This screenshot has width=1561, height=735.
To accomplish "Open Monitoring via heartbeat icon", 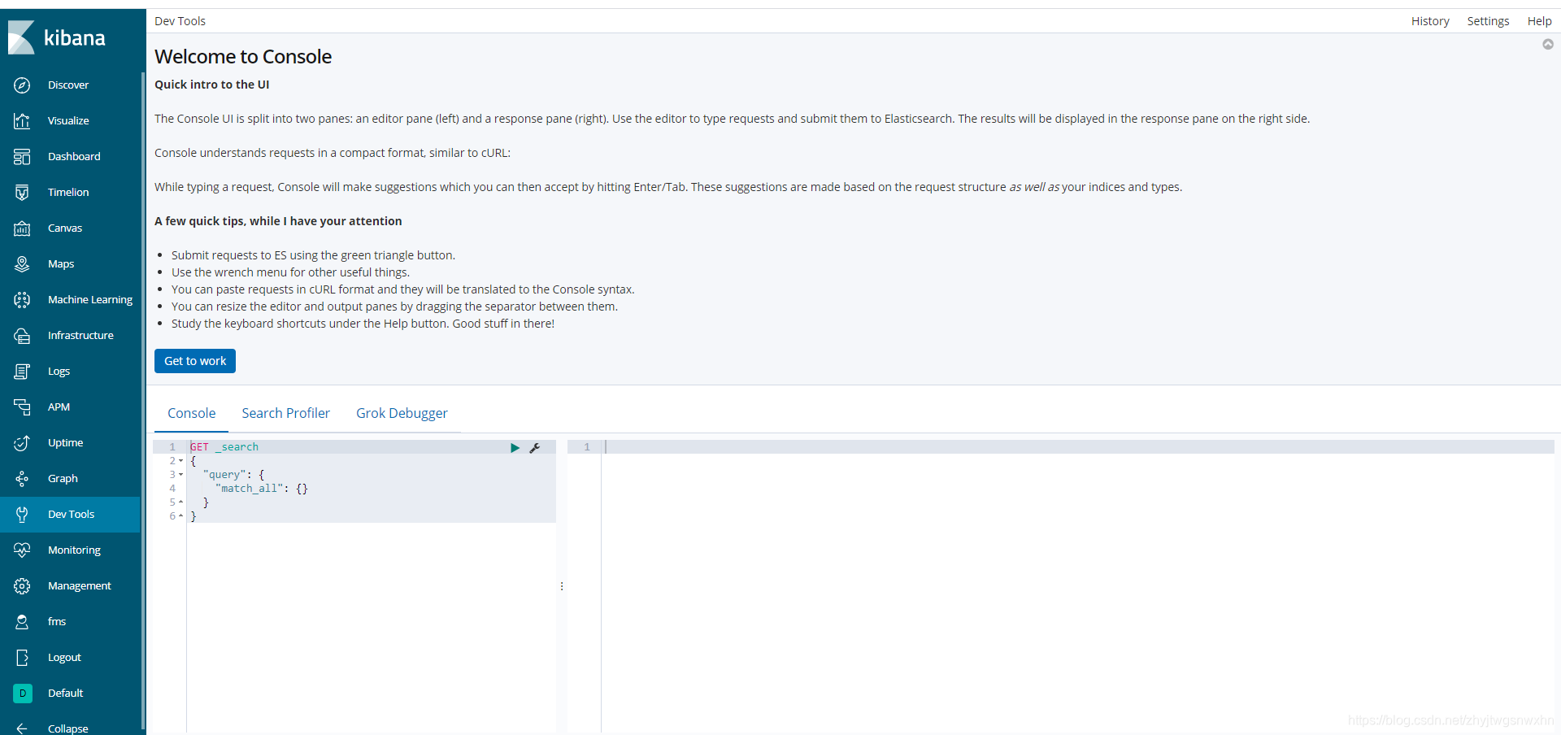I will [22, 550].
